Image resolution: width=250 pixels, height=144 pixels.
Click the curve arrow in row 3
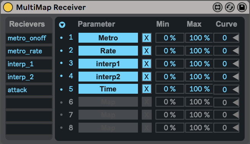(236, 64)
